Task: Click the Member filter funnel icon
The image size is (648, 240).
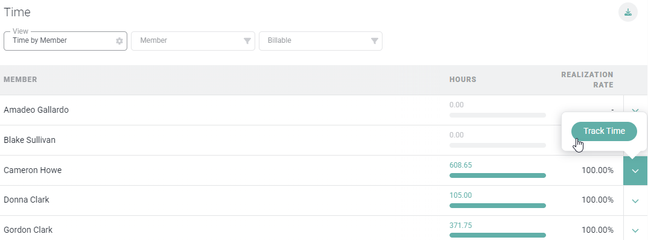Action: click(x=247, y=41)
